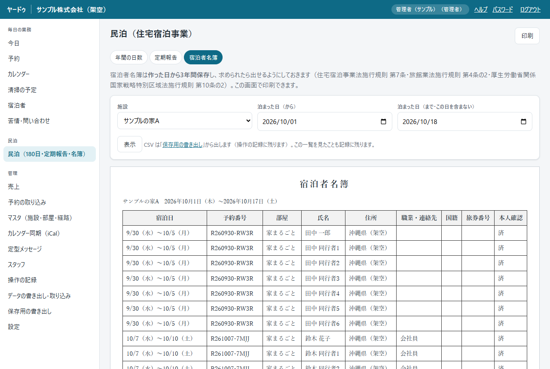Open calendar picker for stay end date

[x=523, y=121]
